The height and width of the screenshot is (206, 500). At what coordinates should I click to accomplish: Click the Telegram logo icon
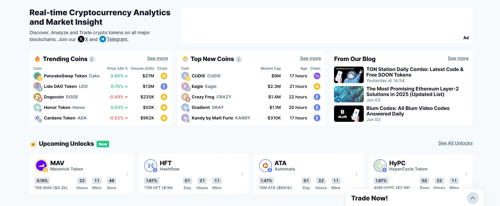(103, 39)
